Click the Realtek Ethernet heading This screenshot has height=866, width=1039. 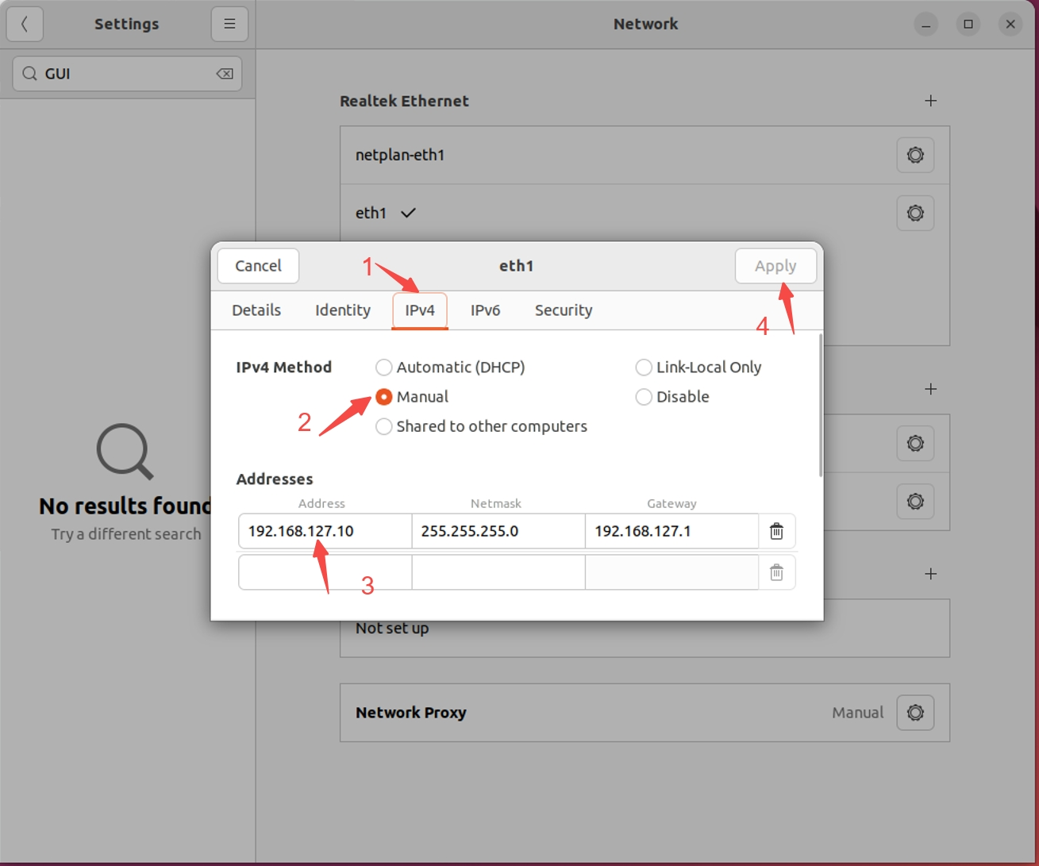click(404, 101)
